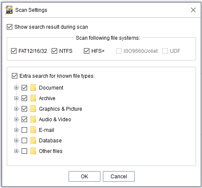Select the Other files label
The width and height of the screenshot is (202, 188).
pyautogui.click(x=51, y=151)
